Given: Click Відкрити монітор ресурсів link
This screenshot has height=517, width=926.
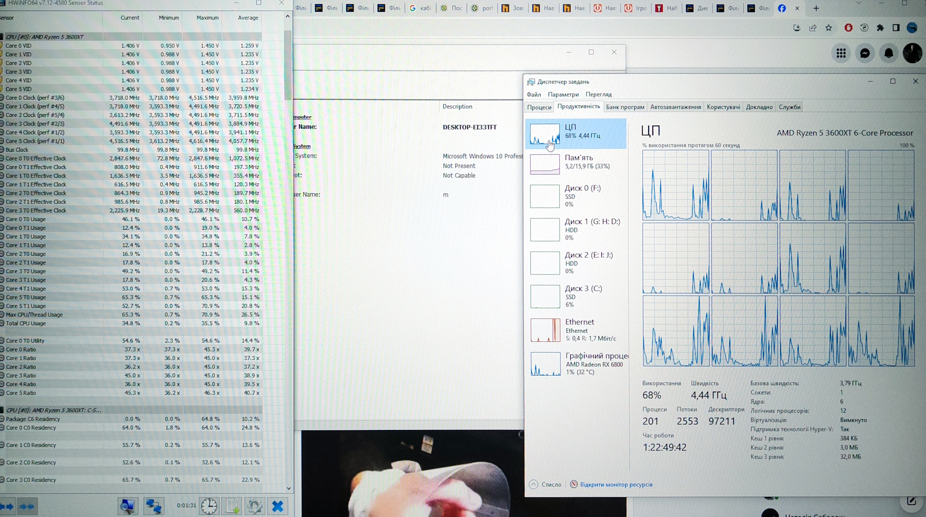Looking at the screenshot, I should point(616,484).
